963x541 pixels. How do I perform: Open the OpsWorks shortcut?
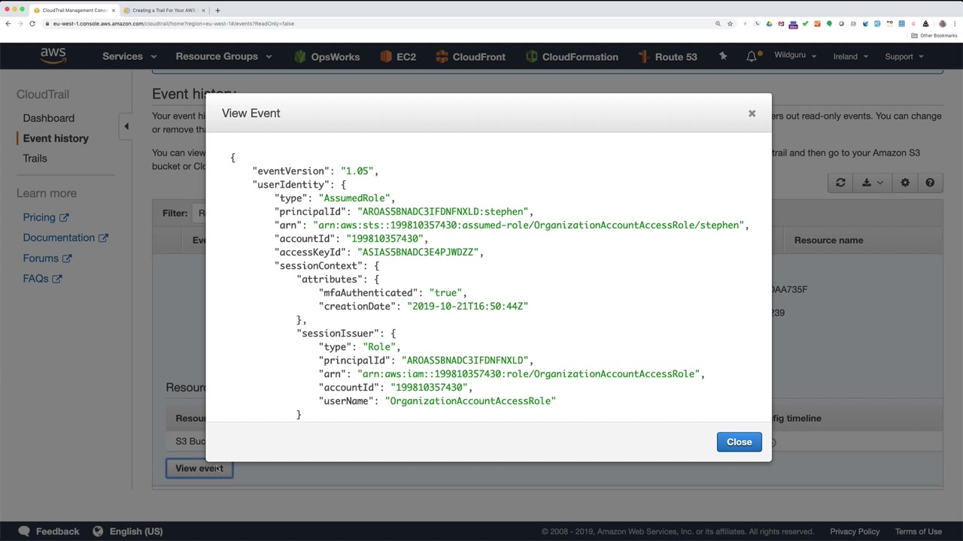point(327,56)
